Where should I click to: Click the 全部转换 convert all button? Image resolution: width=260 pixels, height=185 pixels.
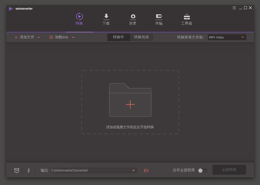click(229, 170)
